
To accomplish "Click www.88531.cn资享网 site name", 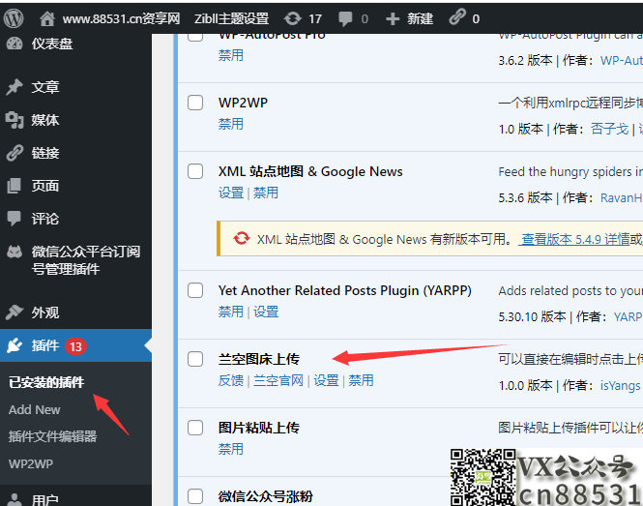I will pos(122,18).
